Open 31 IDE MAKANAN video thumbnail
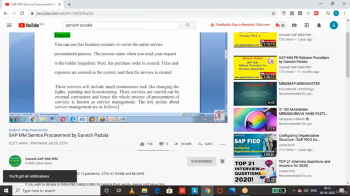Image resolution: width=350 pixels, height=196 pixels. (255, 120)
